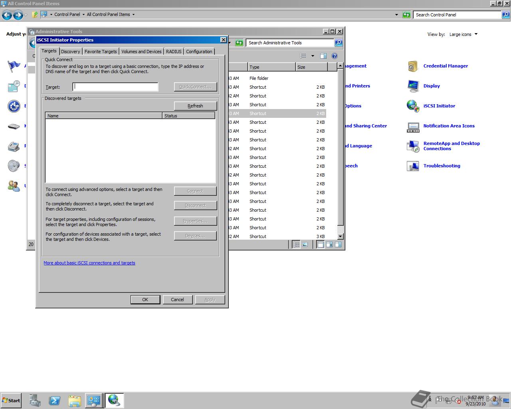Click the Start button
The height and width of the screenshot is (409, 511).
point(11,401)
